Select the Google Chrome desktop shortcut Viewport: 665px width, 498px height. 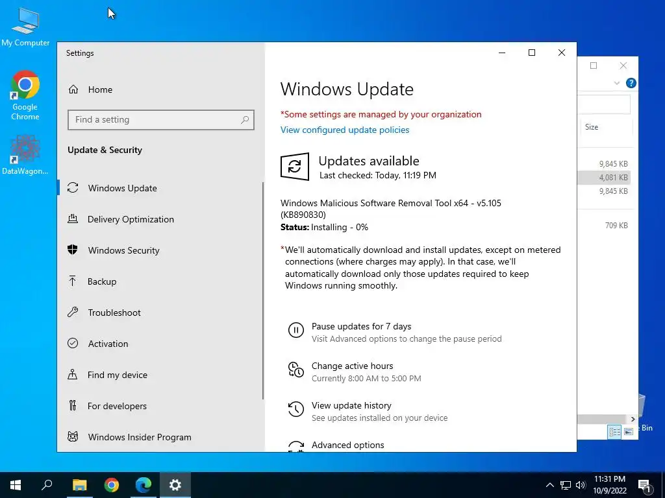pyautogui.click(x=25, y=96)
